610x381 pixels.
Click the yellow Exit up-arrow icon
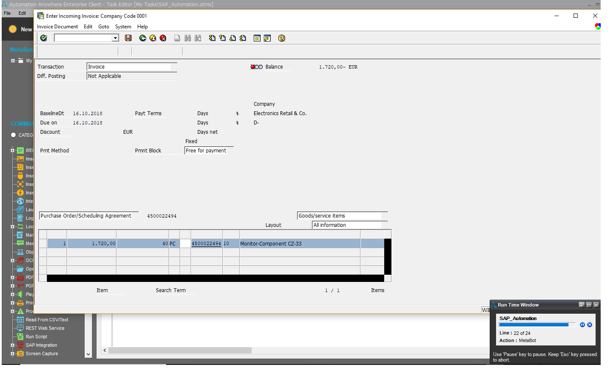[153, 38]
